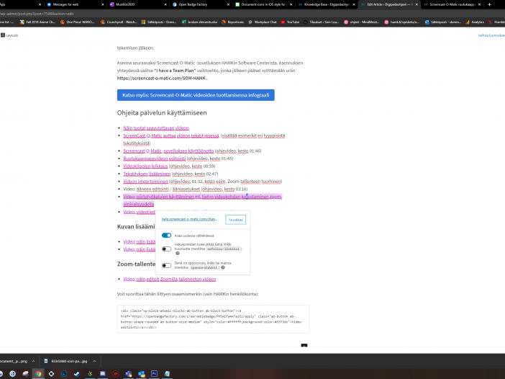Open the Analytics bookmark

click(x=474, y=22)
